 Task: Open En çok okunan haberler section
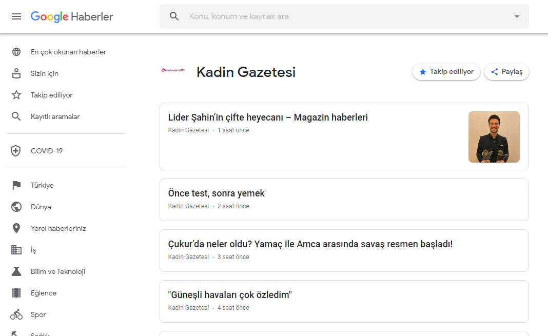pyautogui.click(x=69, y=52)
